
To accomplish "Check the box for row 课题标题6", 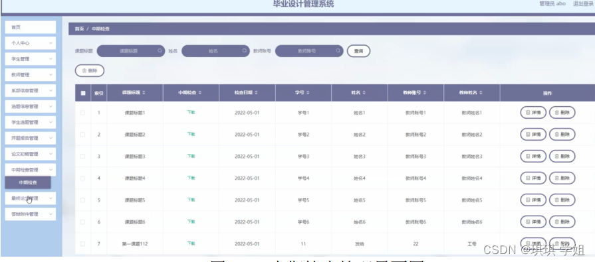I will [82, 222].
